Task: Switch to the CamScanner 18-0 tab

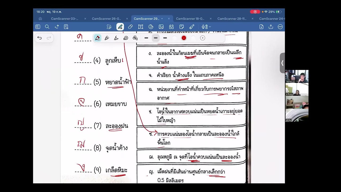Action: [x=190, y=19]
